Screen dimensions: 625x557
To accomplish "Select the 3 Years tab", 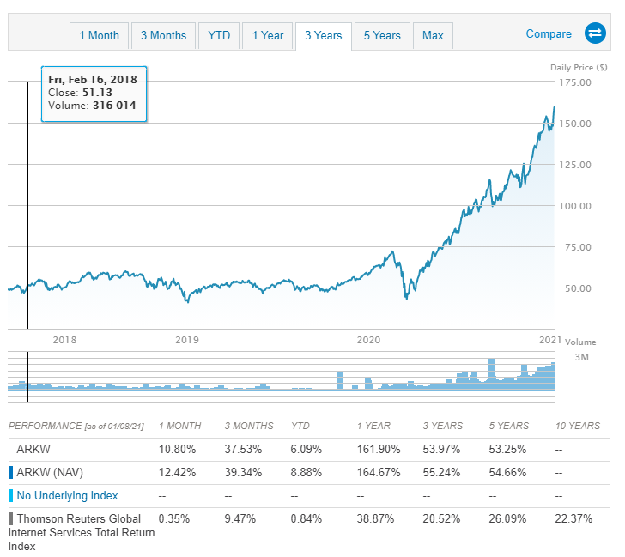I will coord(324,36).
